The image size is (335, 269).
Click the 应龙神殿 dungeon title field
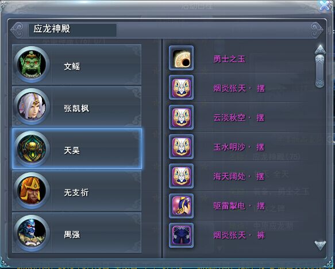[72, 30]
